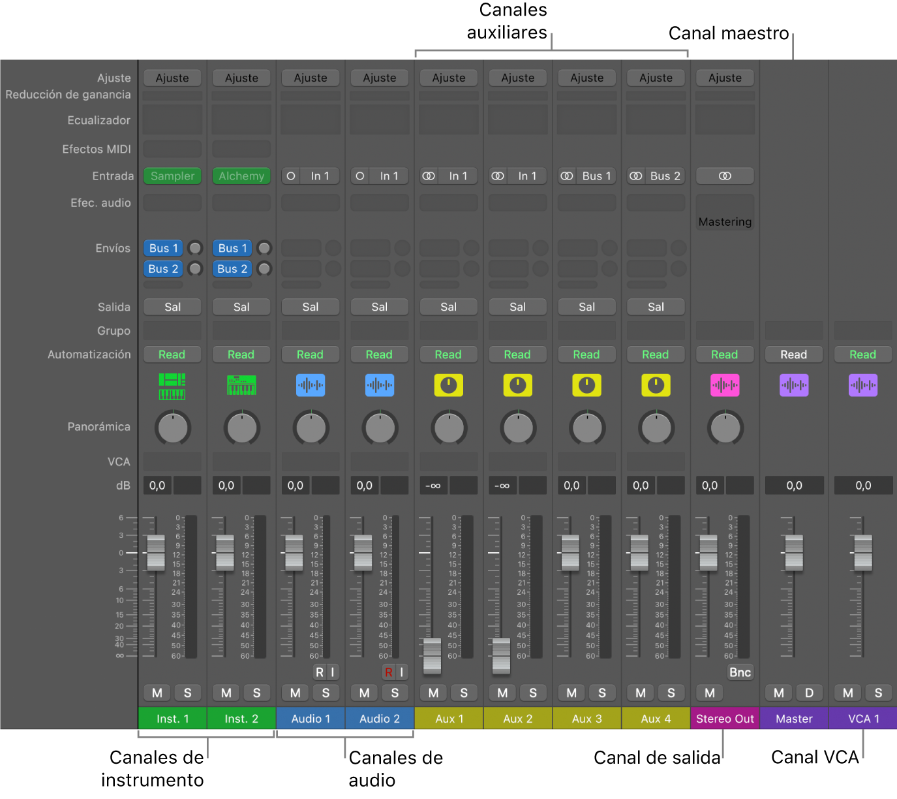Click the Aux 2 volume fader handle
This screenshot has height=799, width=897.
501,655
